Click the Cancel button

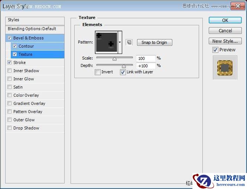[x=225, y=31]
